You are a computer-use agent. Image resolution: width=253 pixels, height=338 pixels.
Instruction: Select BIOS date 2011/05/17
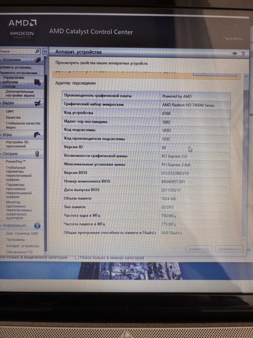coord(171,190)
